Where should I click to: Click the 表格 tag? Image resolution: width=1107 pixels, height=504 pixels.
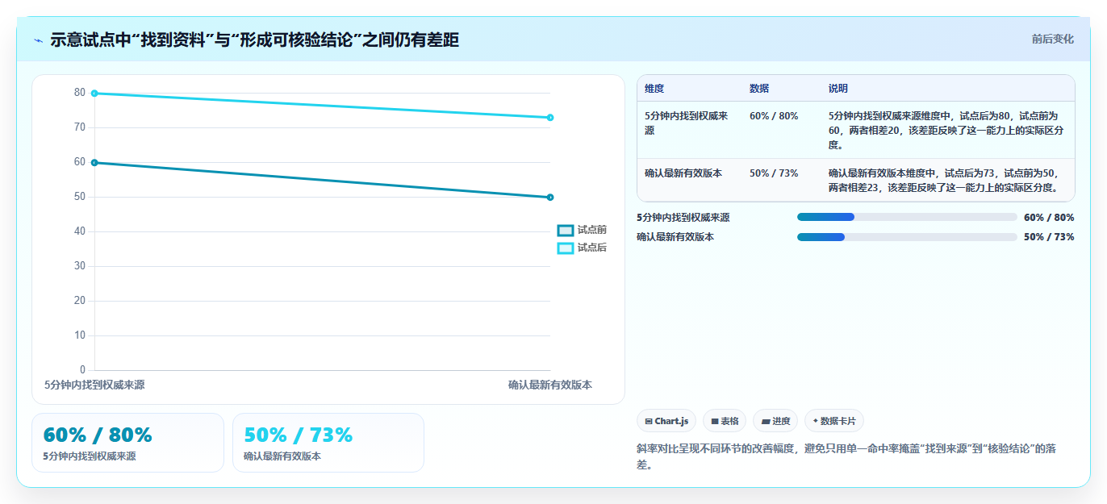(725, 421)
